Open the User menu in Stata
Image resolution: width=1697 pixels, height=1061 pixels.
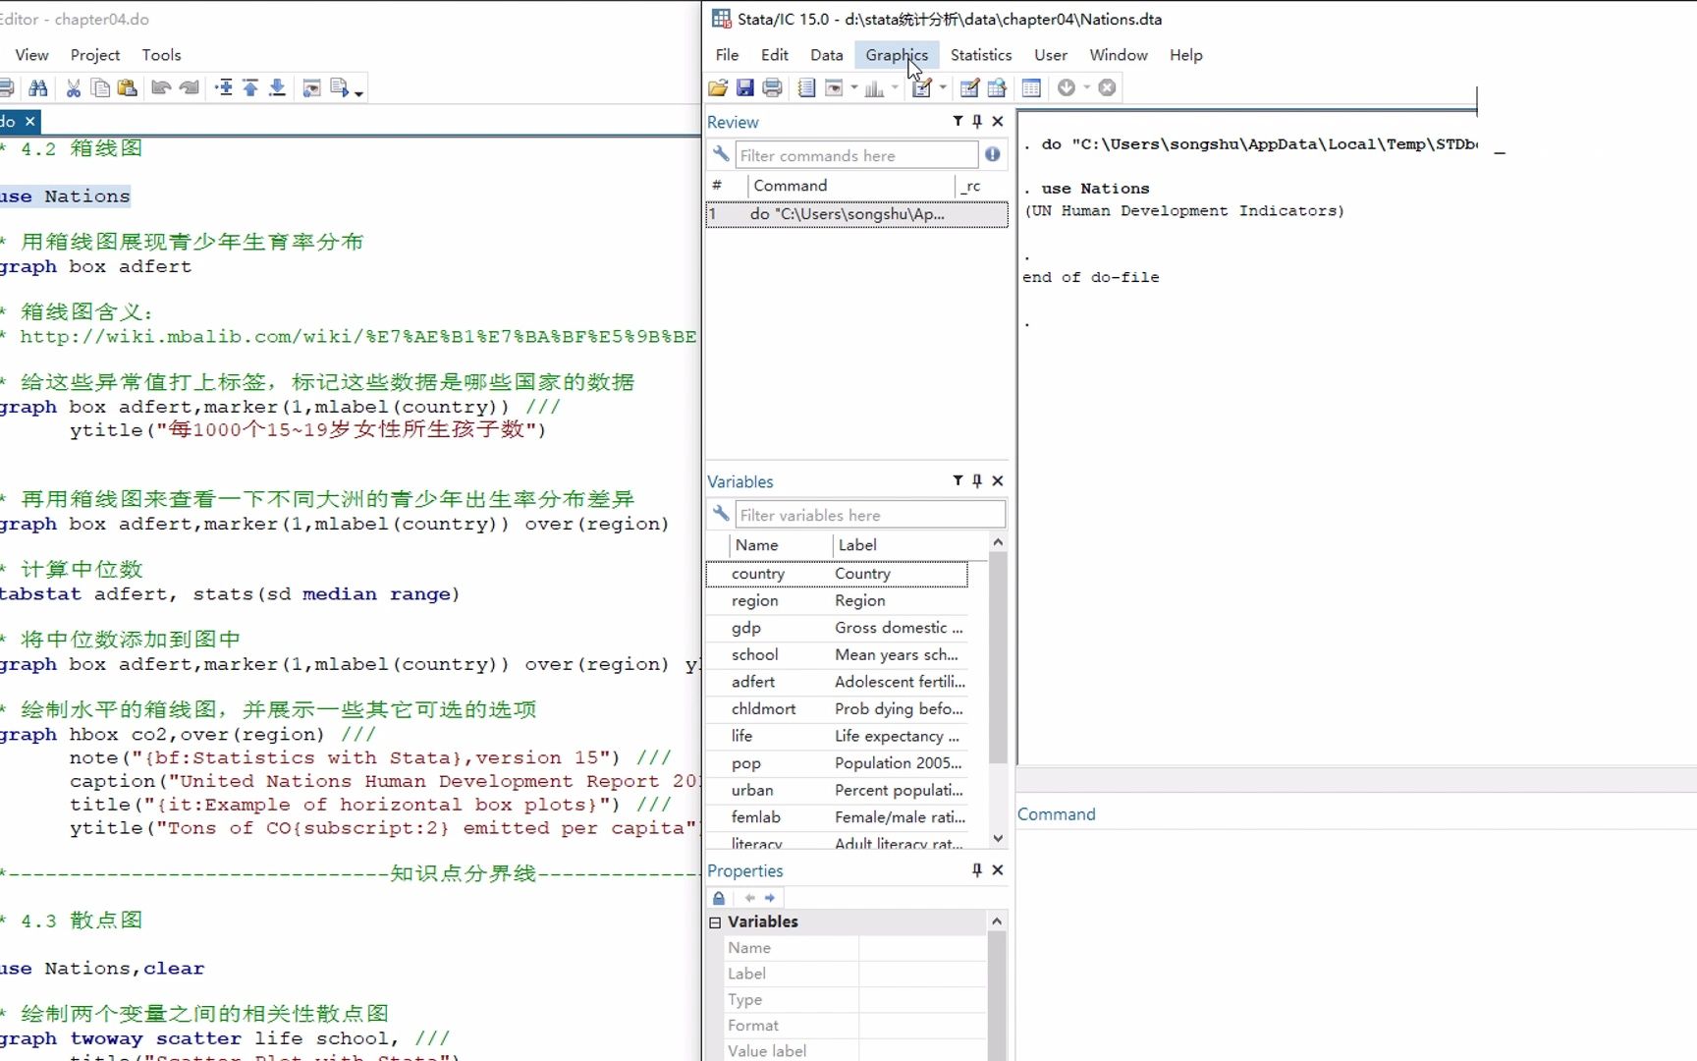pyautogui.click(x=1050, y=55)
